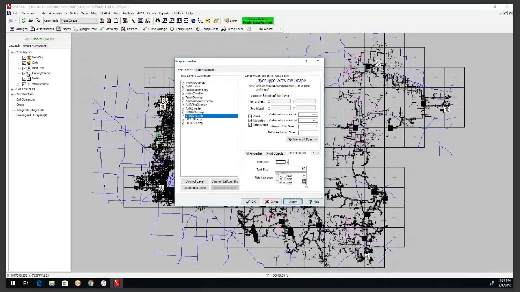520x292 pixels.
Task: Click the printer icon in the toolbar
Action: point(30,21)
